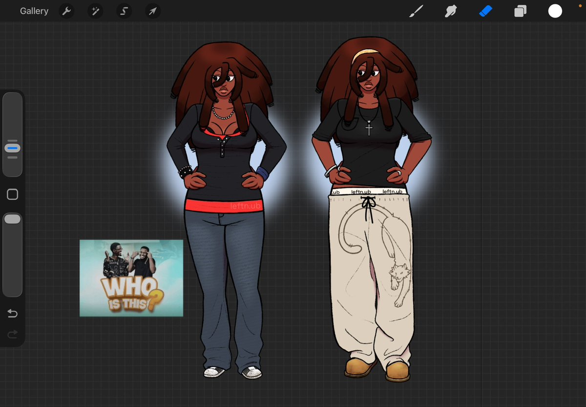
Task: Open the active color picker
Action: (555, 11)
